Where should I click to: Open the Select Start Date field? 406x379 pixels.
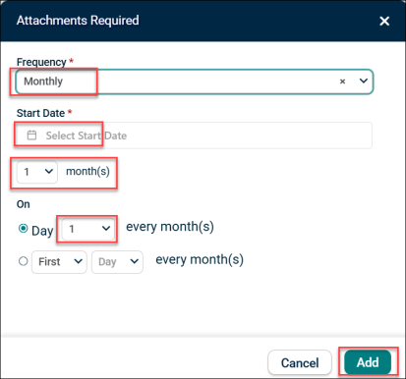coord(194,135)
